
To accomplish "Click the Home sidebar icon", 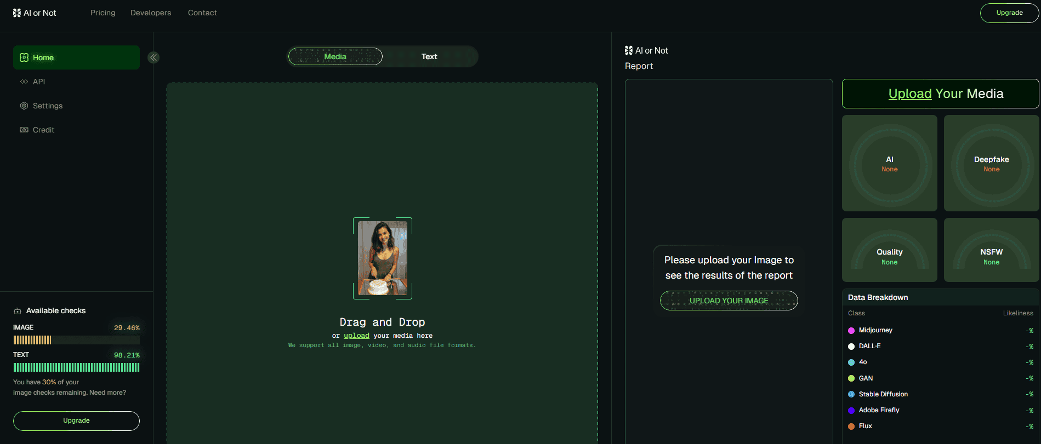I will coord(24,57).
